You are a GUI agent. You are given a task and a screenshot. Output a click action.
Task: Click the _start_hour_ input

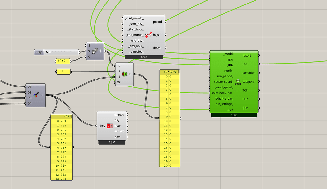[x=136, y=29]
